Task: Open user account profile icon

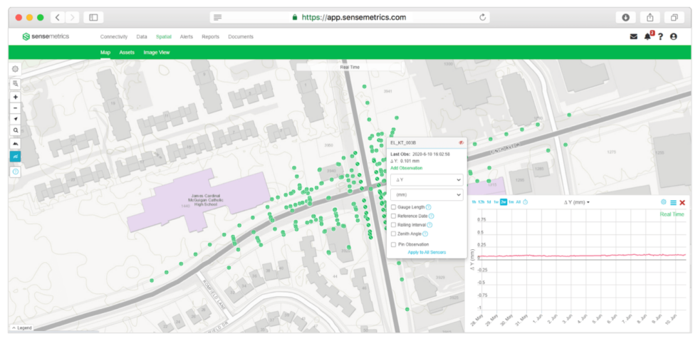Action: pyautogui.click(x=674, y=36)
